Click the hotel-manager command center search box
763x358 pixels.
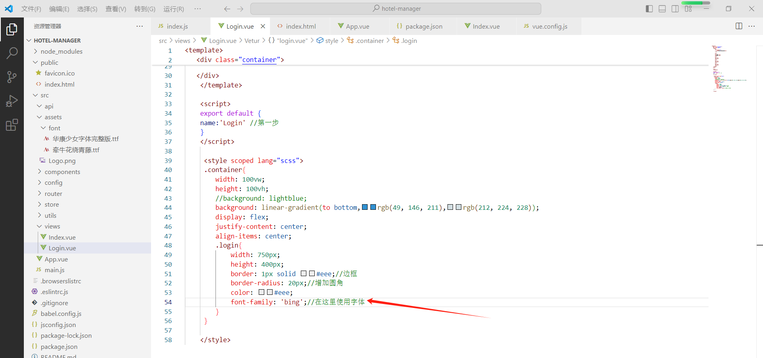(x=396, y=9)
